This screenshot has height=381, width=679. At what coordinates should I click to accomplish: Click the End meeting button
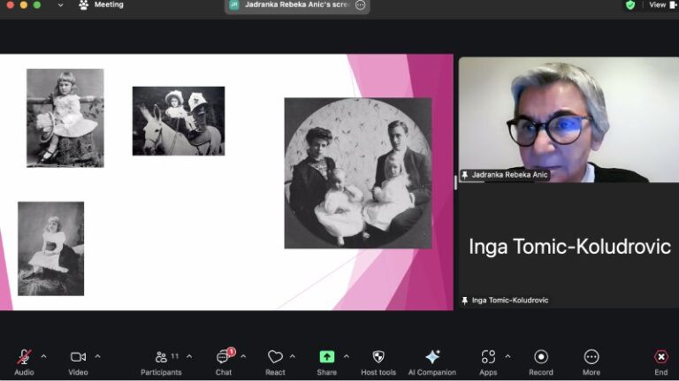[x=660, y=357]
